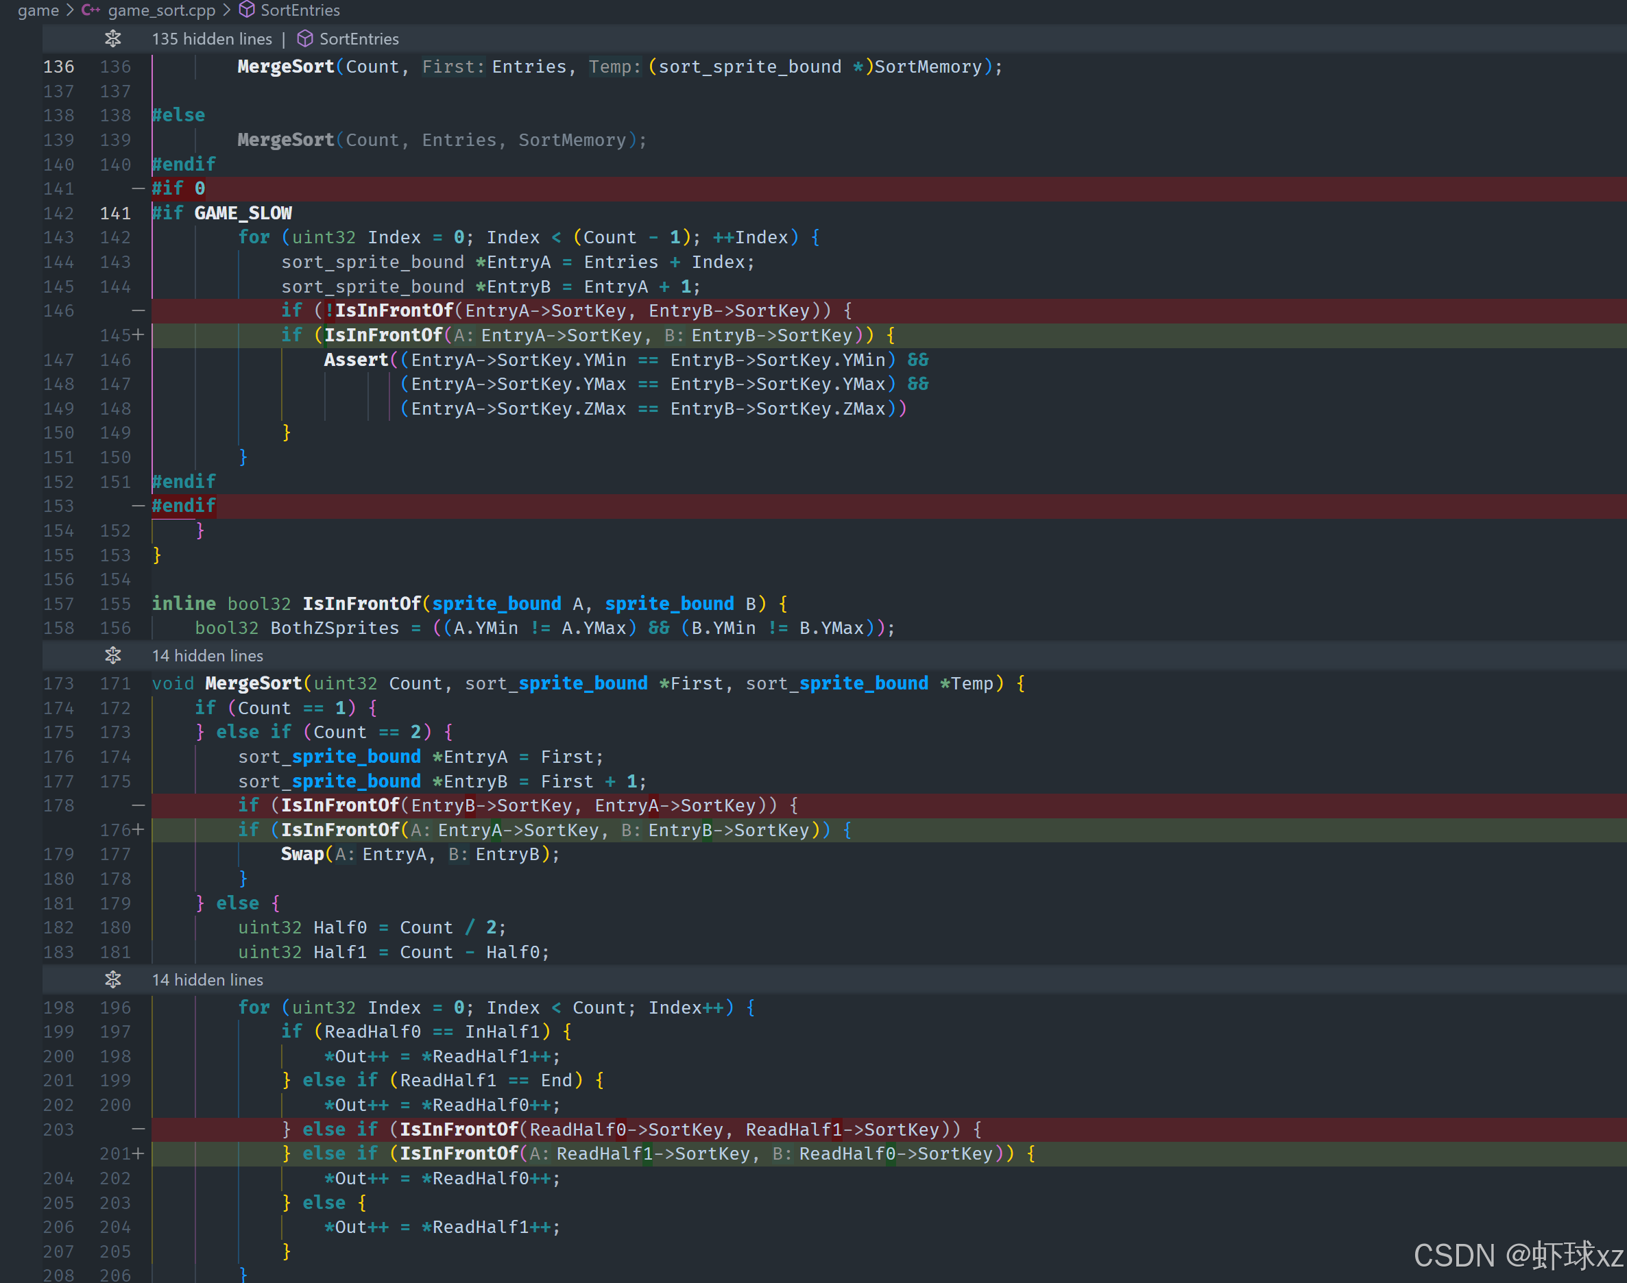The height and width of the screenshot is (1283, 1627).
Task: Click the plus marker at added line 176
Action: (138, 830)
